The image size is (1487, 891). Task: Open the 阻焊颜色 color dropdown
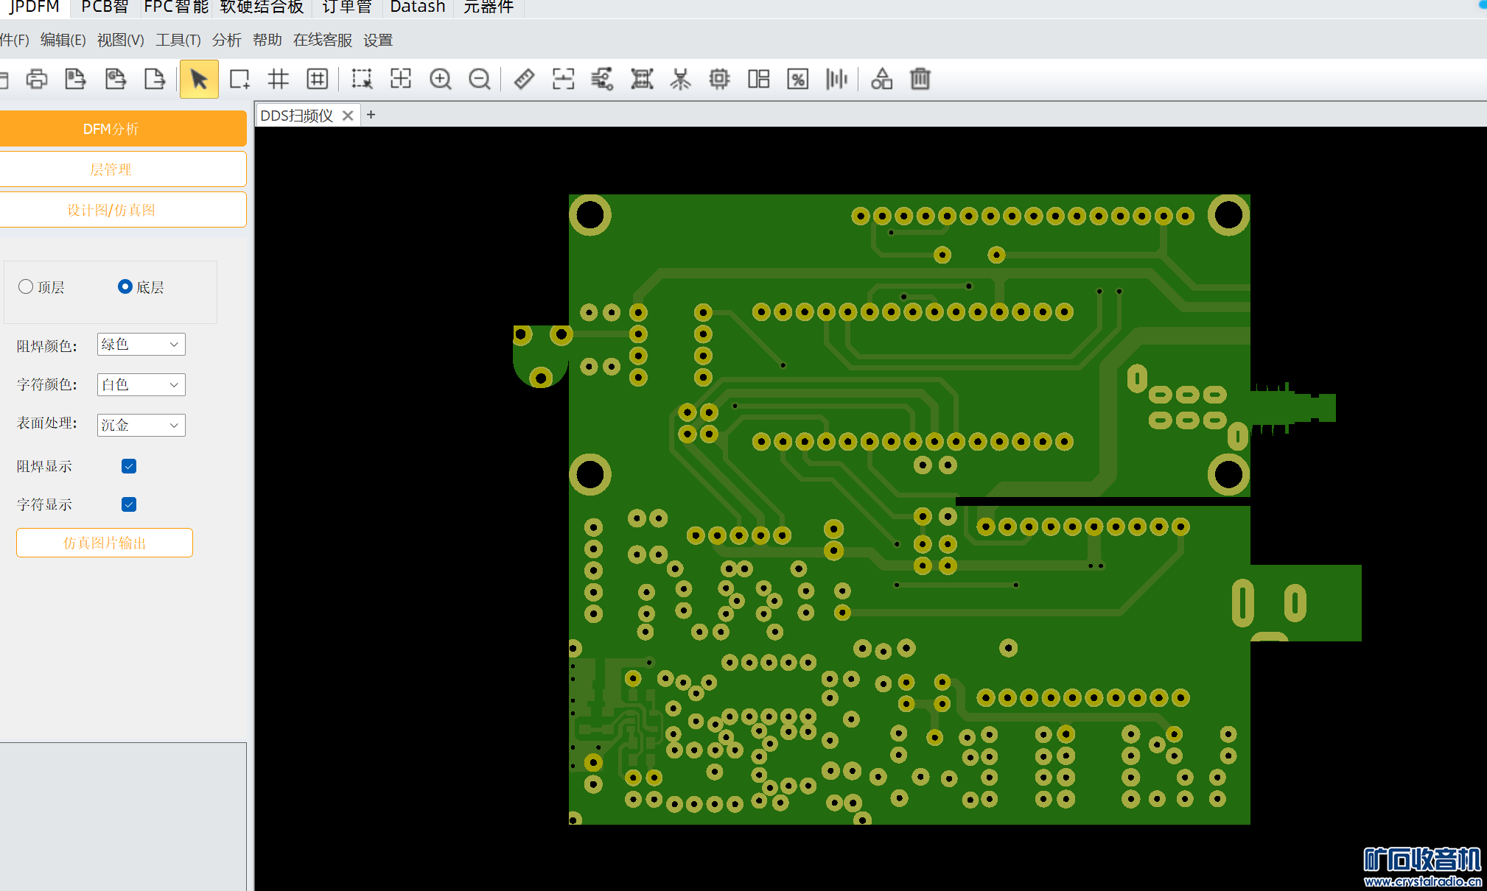coord(141,345)
